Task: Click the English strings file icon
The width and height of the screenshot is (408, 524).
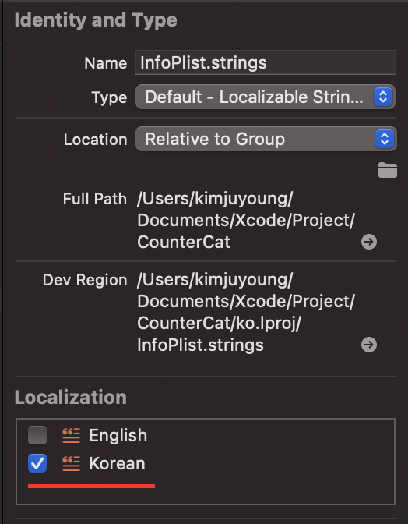Action: coord(71,435)
